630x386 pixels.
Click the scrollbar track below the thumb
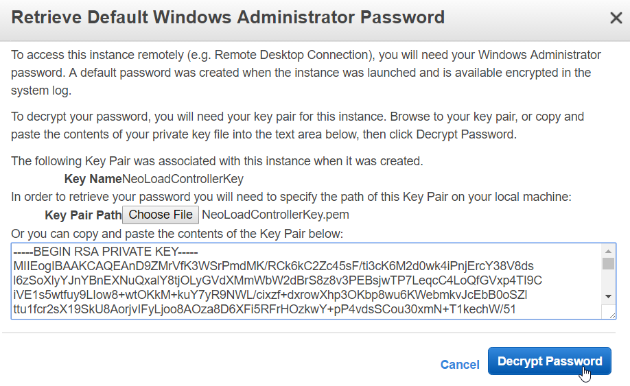click(x=608, y=280)
